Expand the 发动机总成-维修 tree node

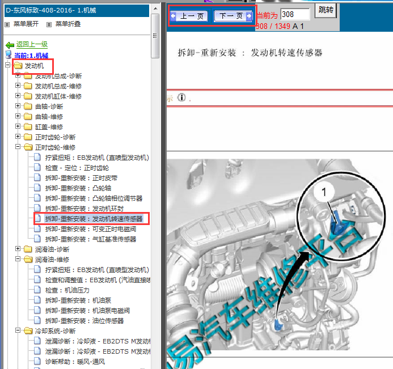coord(18,86)
